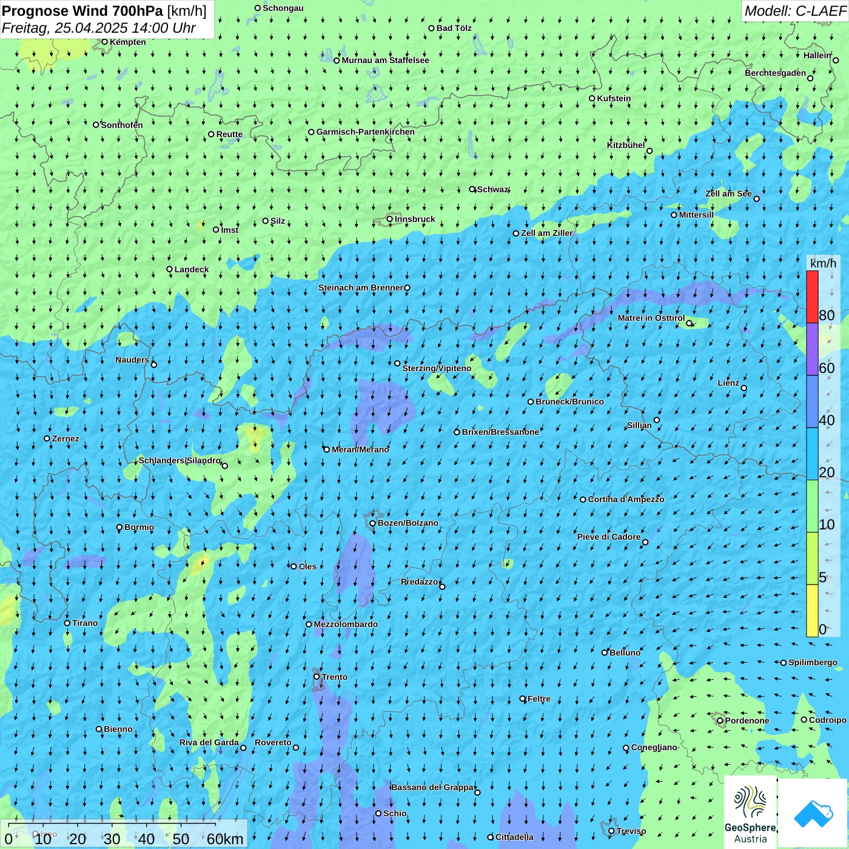Click the Treviso city marker

pyautogui.click(x=611, y=831)
